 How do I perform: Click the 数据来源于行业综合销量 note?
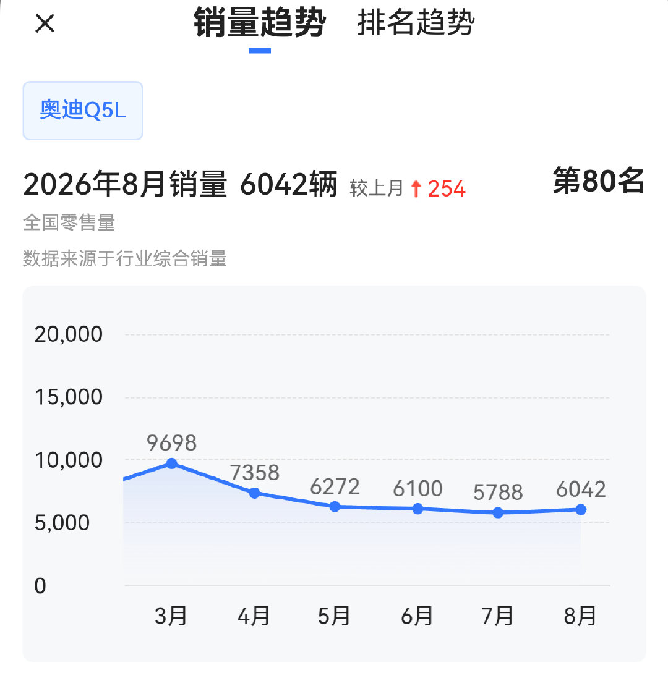pyautogui.click(x=125, y=259)
